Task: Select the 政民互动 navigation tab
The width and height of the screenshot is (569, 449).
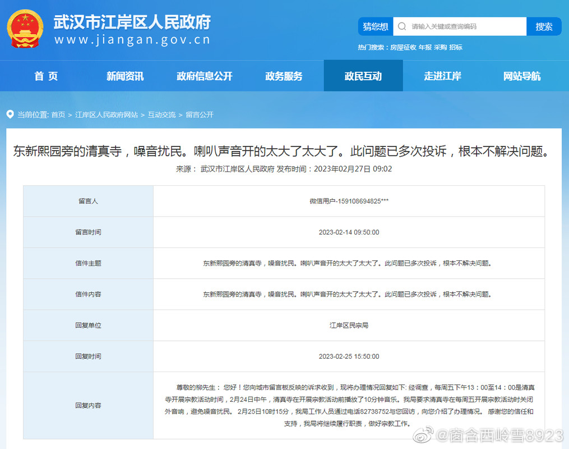Action: pyautogui.click(x=363, y=76)
